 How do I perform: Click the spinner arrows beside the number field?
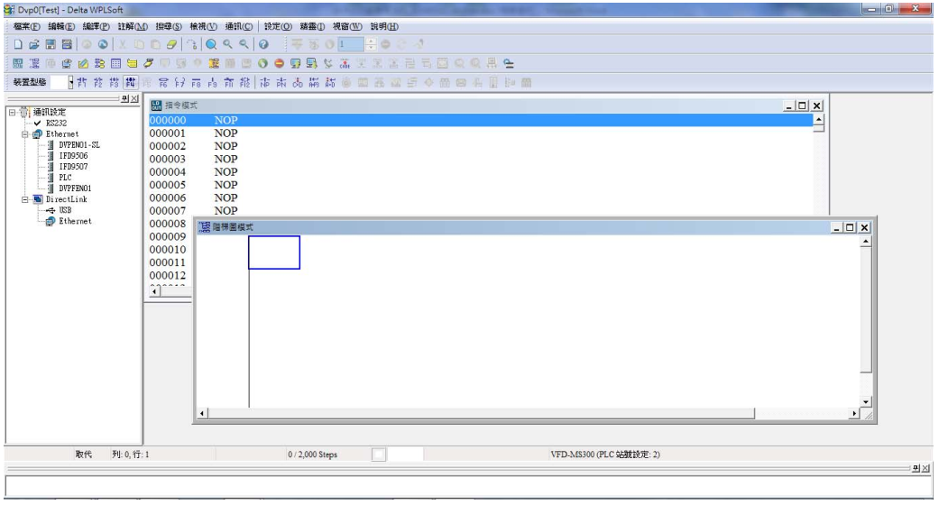pyautogui.click(x=372, y=44)
